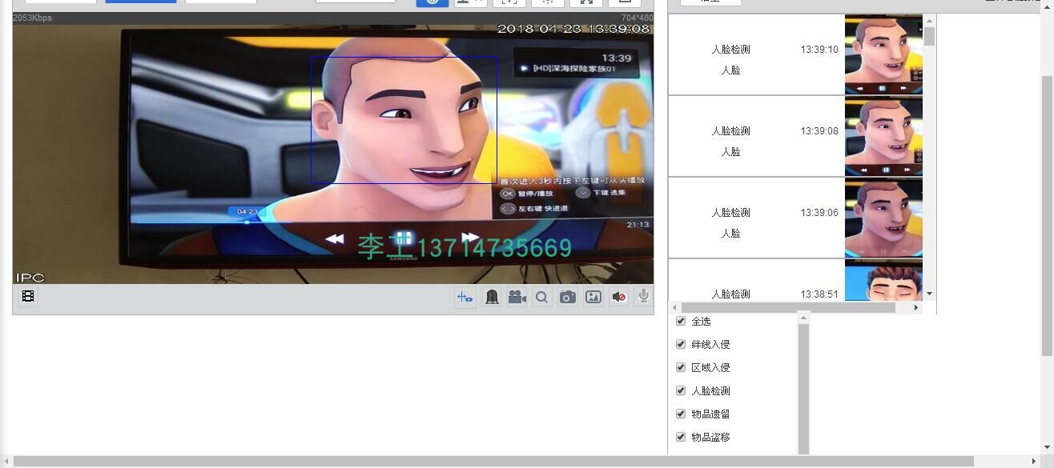Open face thumbnail captured at 13:39:08
Viewport: 1054px width, 468px height.
pyautogui.click(x=883, y=136)
